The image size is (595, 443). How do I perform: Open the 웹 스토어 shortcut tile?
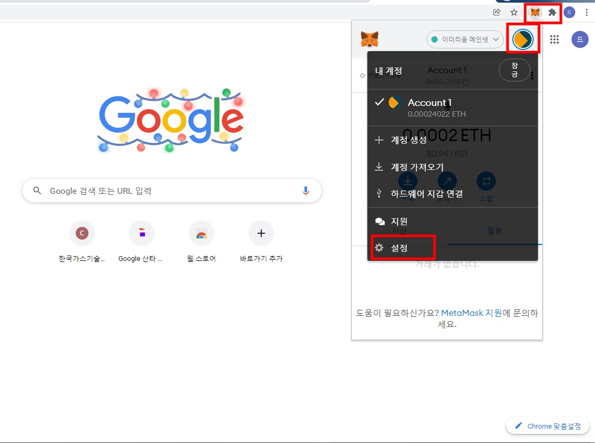coord(202,241)
